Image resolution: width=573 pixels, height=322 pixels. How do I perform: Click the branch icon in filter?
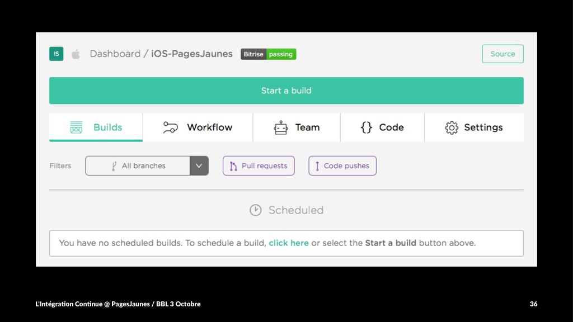(114, 166)
